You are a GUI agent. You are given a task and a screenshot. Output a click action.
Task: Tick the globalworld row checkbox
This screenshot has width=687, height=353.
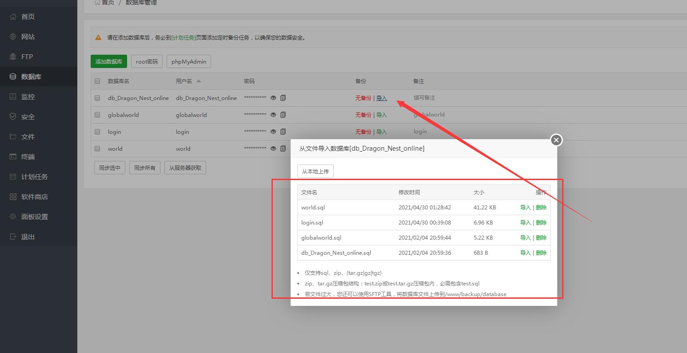97,115
